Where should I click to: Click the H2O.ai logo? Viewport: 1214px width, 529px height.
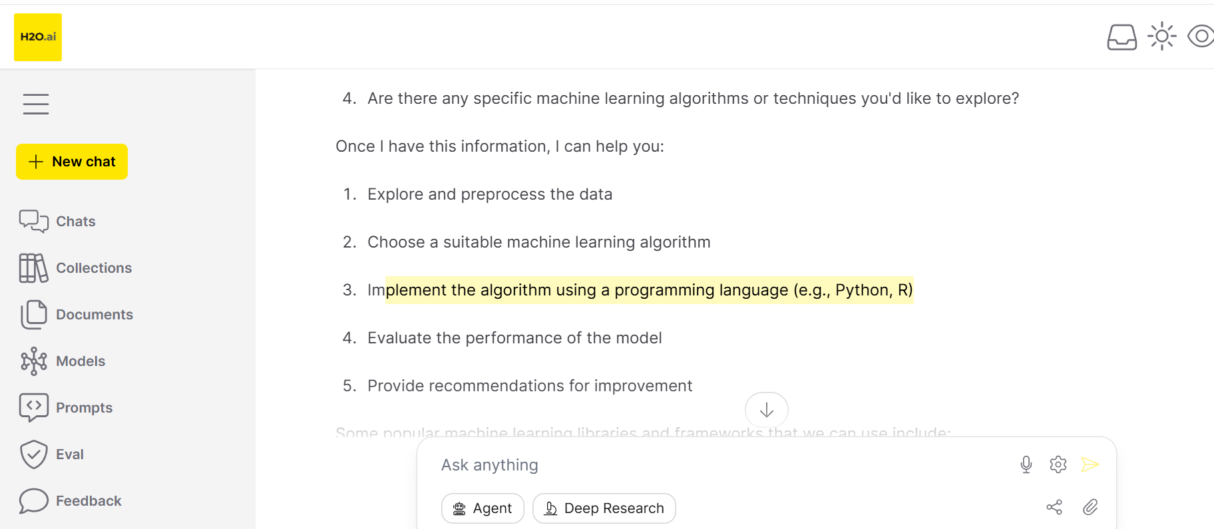tap(38, 37)
